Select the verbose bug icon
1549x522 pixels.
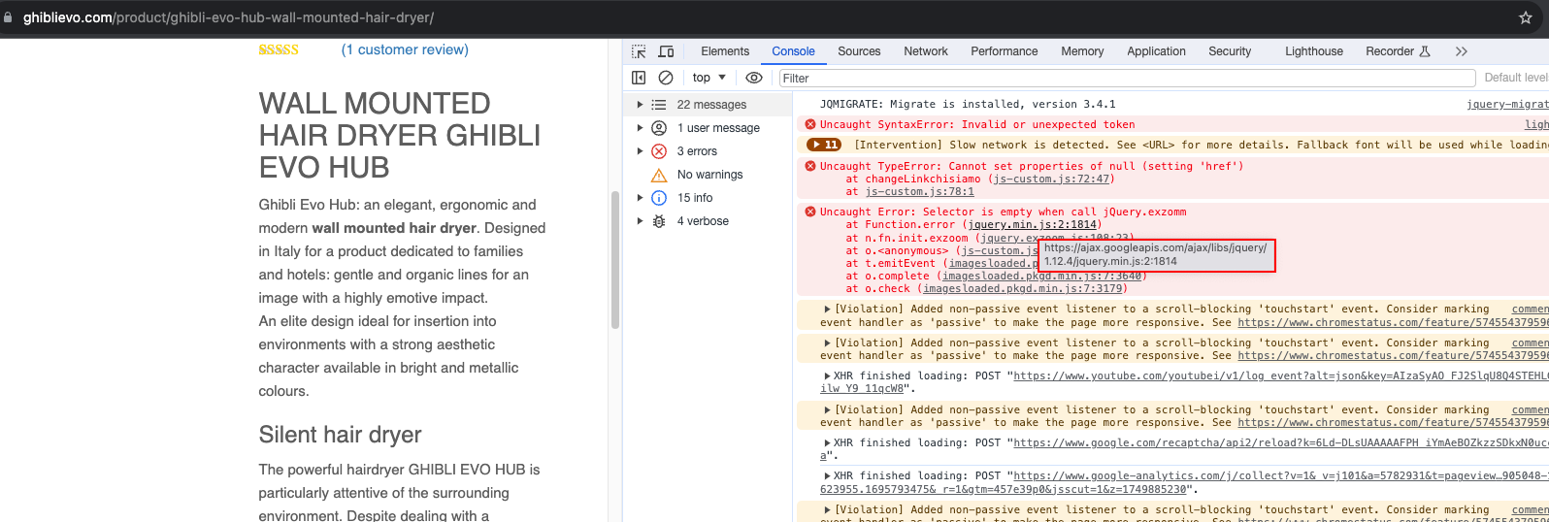click(659, 221)
